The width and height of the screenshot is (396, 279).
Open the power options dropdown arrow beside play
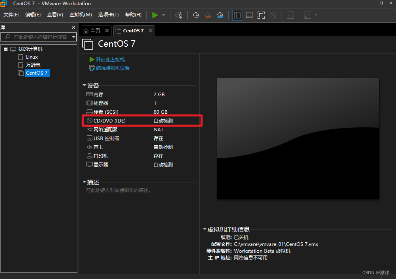tap(164, 15)
